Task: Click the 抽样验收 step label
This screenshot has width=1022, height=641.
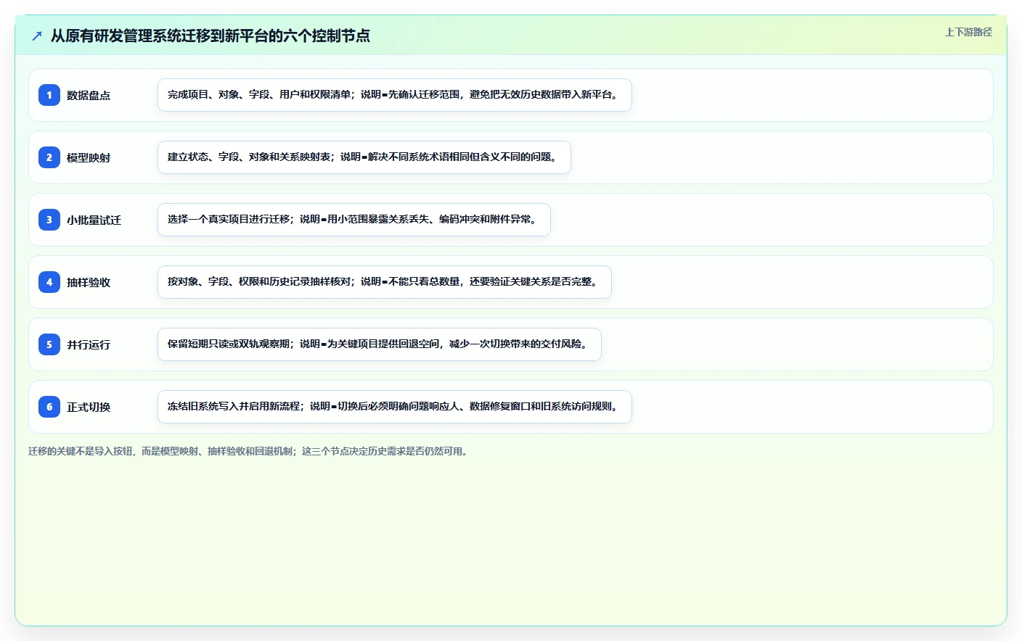Action: 89,282
